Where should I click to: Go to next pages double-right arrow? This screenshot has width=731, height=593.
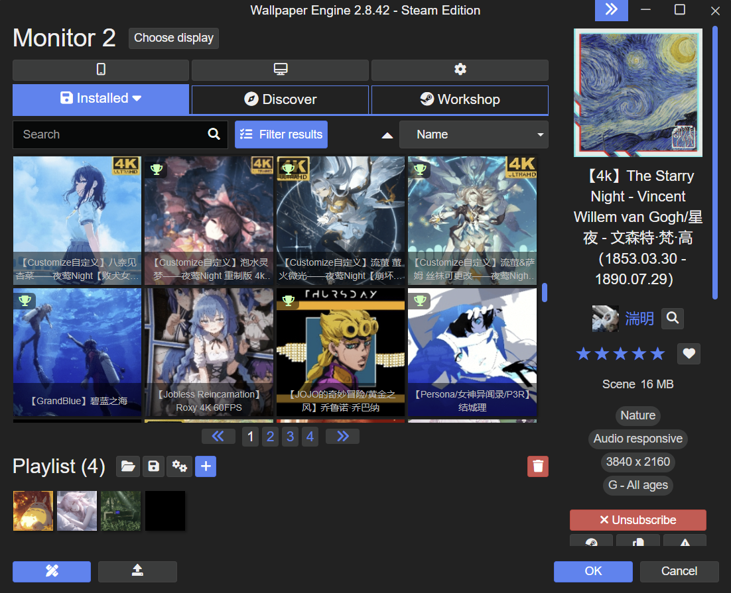pos(343,437)
